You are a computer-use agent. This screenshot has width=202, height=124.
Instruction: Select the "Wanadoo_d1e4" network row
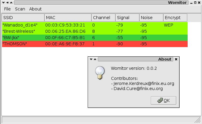tap(95, 25)
